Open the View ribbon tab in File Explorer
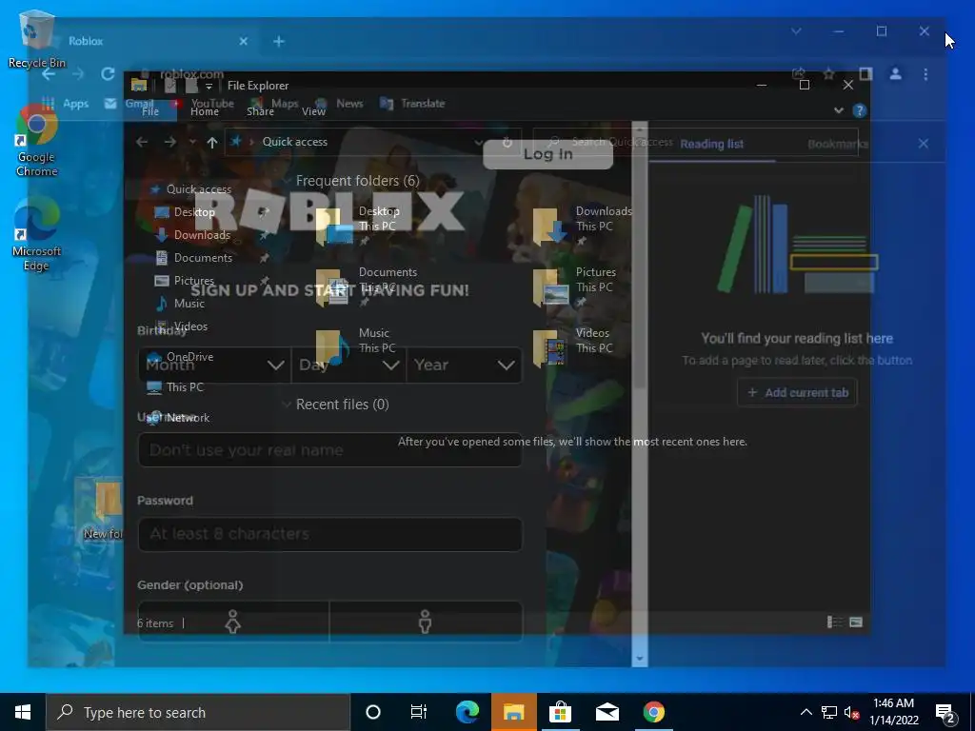 click(x=313, y=111)
